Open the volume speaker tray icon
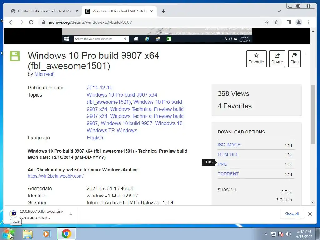The height and width of the screenshot is (240, 320). (x=288, y=234)
